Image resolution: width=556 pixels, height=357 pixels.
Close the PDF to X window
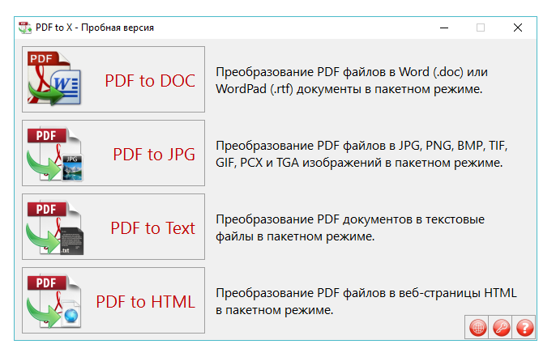point(518,27)
